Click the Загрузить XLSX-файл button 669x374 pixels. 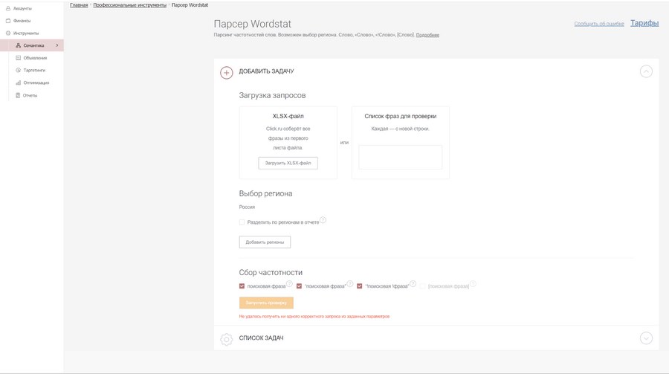288,163
